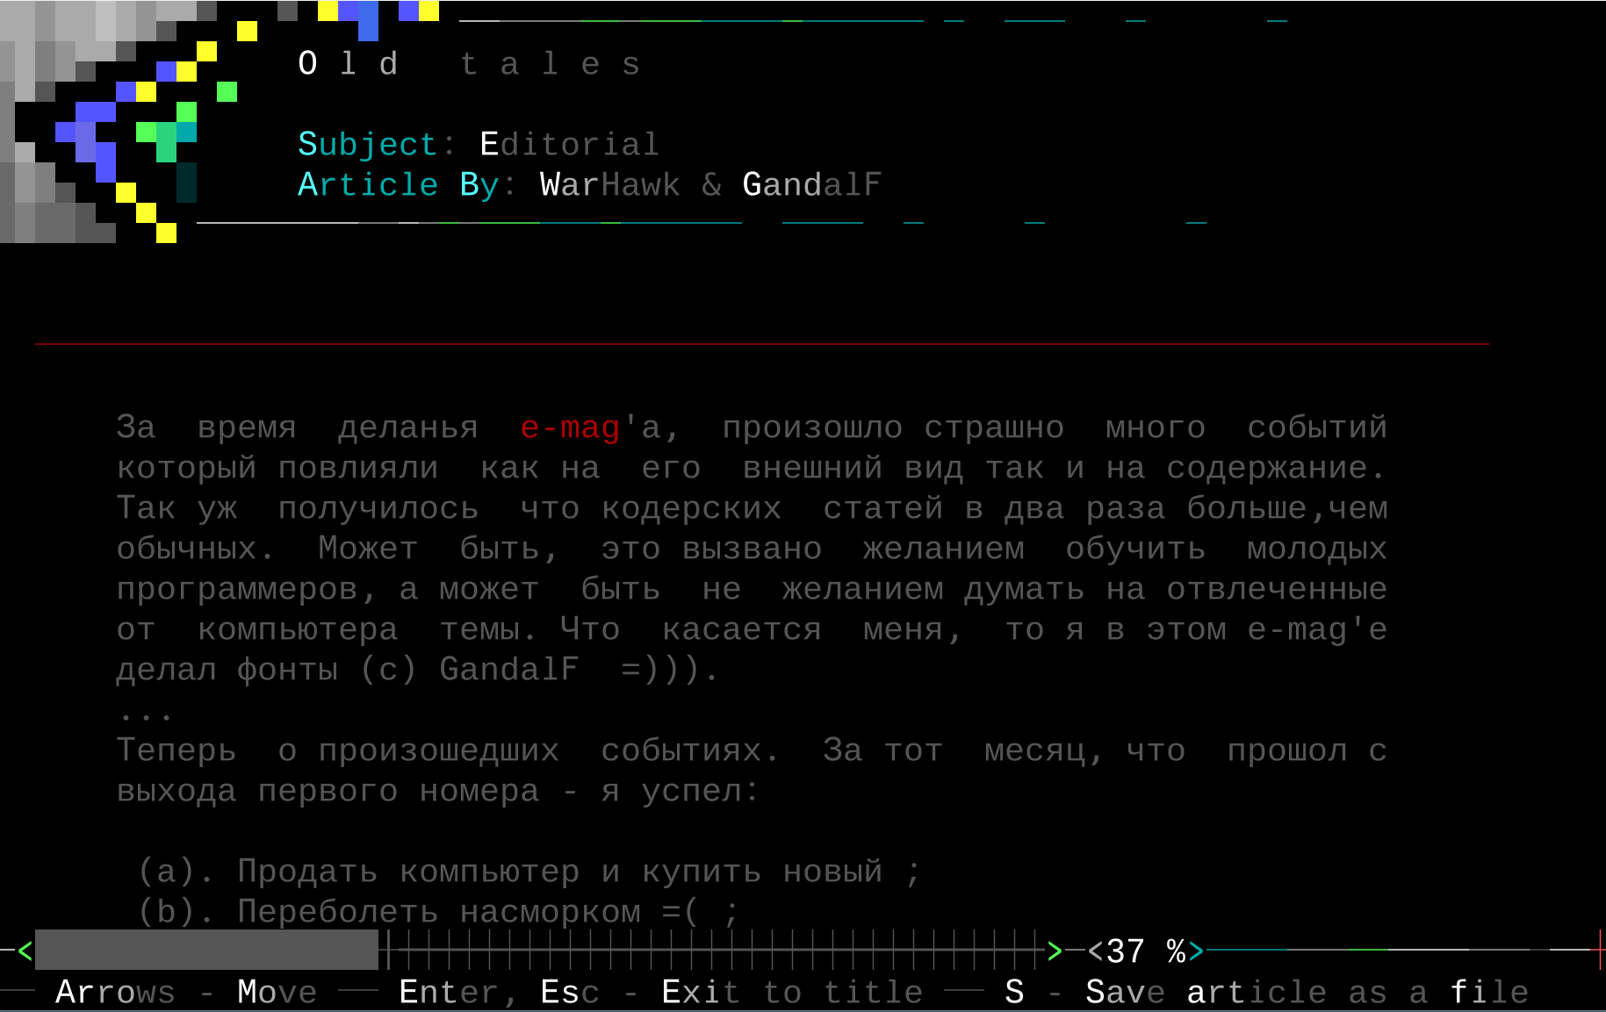The width and height of the screenshot is (1606, 1012).
Task: Click the green left arrow of the progress bar
Action: click(25, 951)
